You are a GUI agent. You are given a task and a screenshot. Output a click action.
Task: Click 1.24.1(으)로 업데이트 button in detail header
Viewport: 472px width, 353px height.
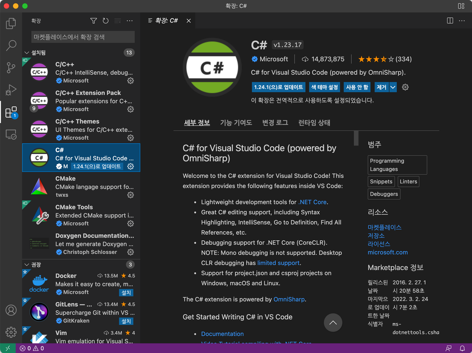pyautogui.click(x=278, y=87)
